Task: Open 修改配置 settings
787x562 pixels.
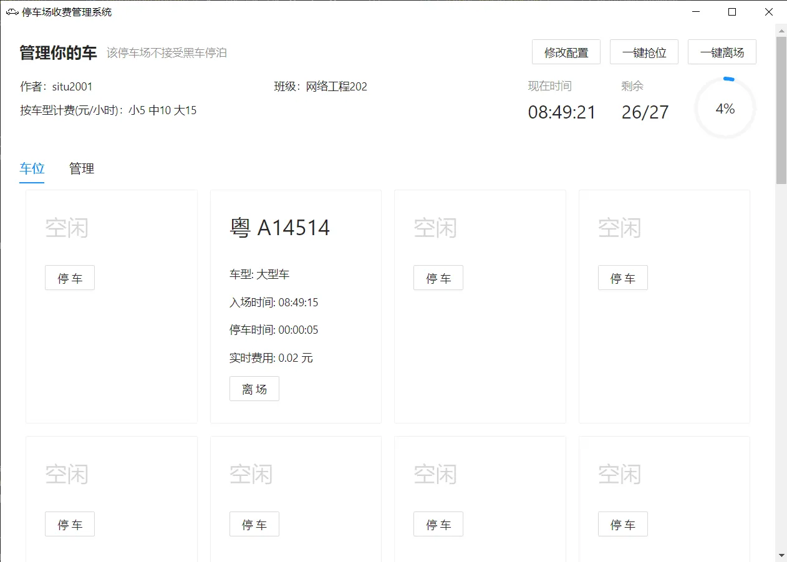Action: pyautogui.click(x=566, y=52)
